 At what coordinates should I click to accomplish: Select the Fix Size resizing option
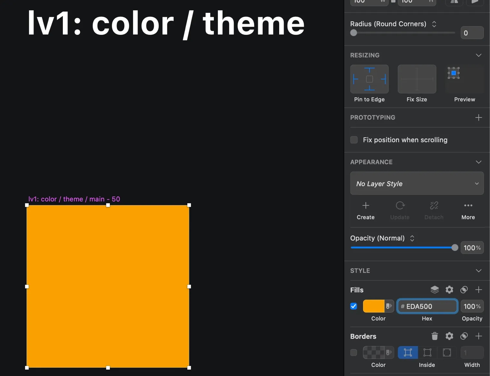pyautogui.click(x=417, y=79)
